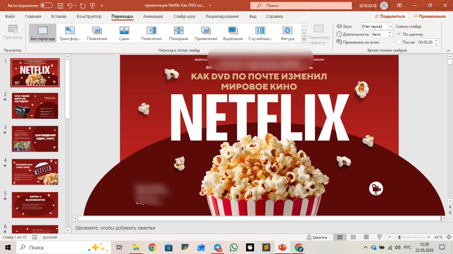Click 'Применить ко всем' button

[358, 42]
